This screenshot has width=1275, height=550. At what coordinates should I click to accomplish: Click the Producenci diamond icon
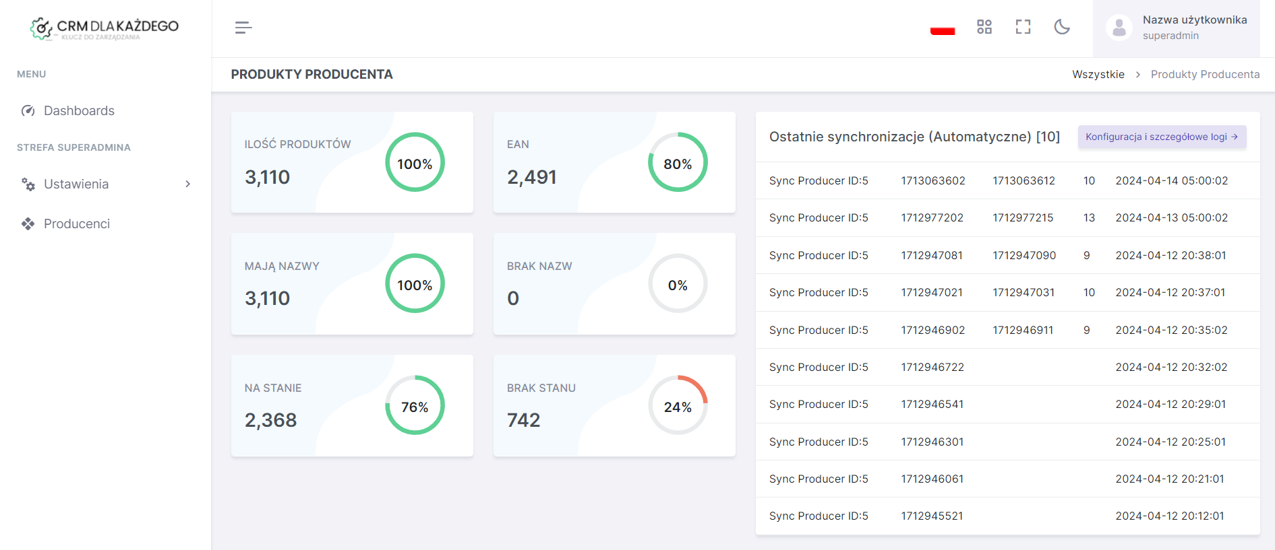pyautogui.click(x=28, y=224)
